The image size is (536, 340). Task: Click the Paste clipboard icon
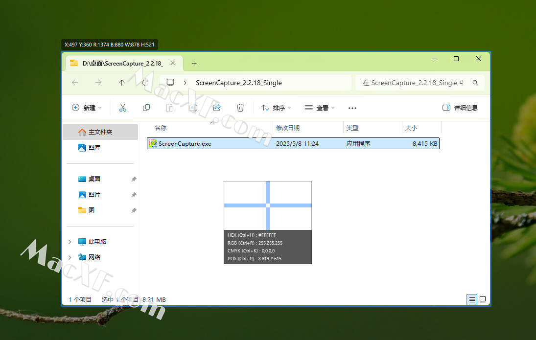170,108
